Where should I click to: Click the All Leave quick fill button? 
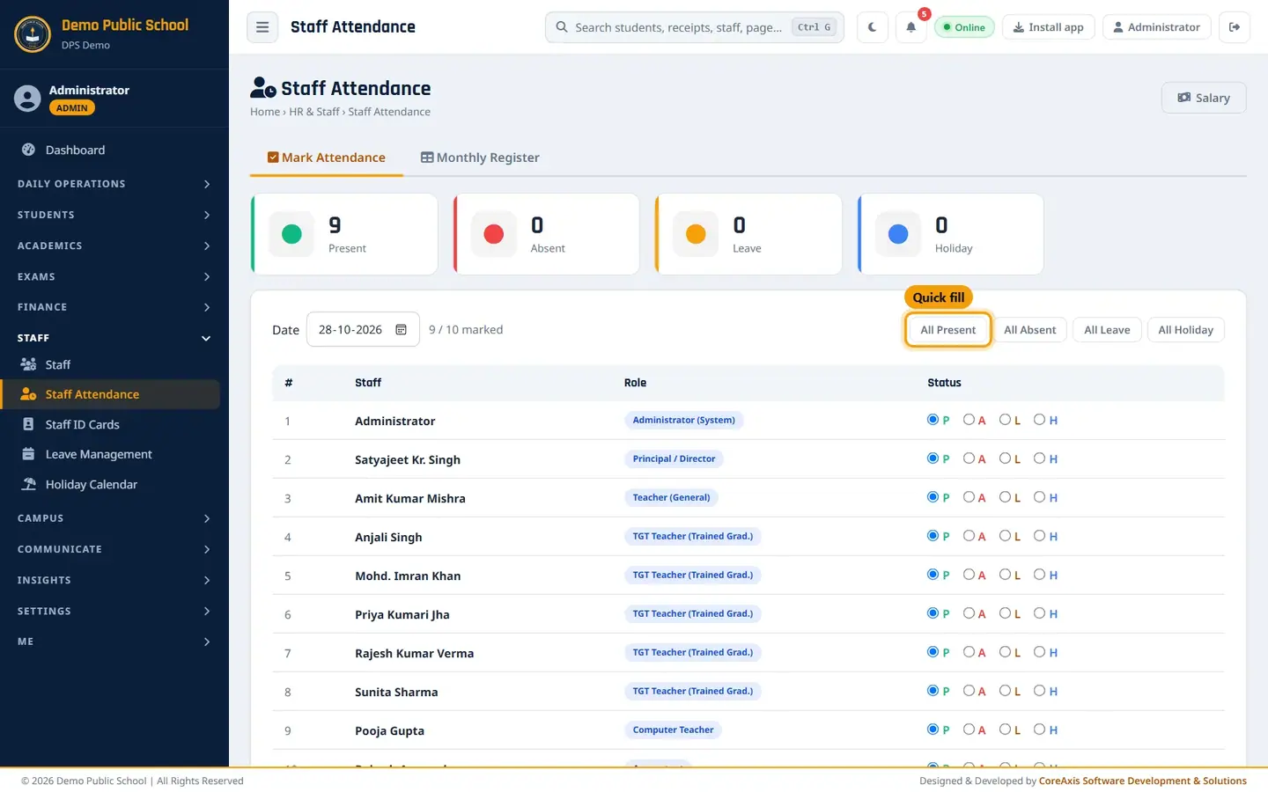[x=1107, y=330]
